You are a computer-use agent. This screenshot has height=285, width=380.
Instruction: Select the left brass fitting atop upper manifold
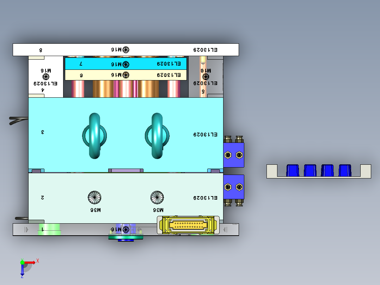(228, 139)
